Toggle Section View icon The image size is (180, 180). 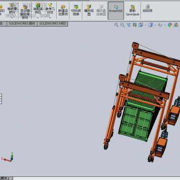click(135, 25)
